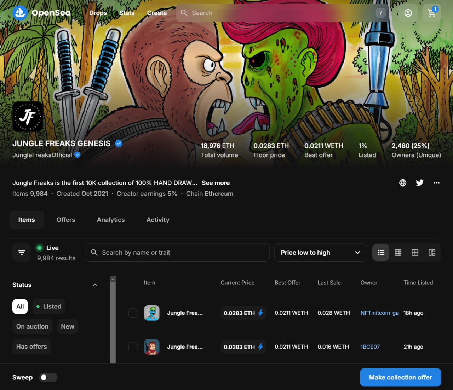Click the magnifier in the name or trait search
The image size is (453, 390).
coord(94,253)
